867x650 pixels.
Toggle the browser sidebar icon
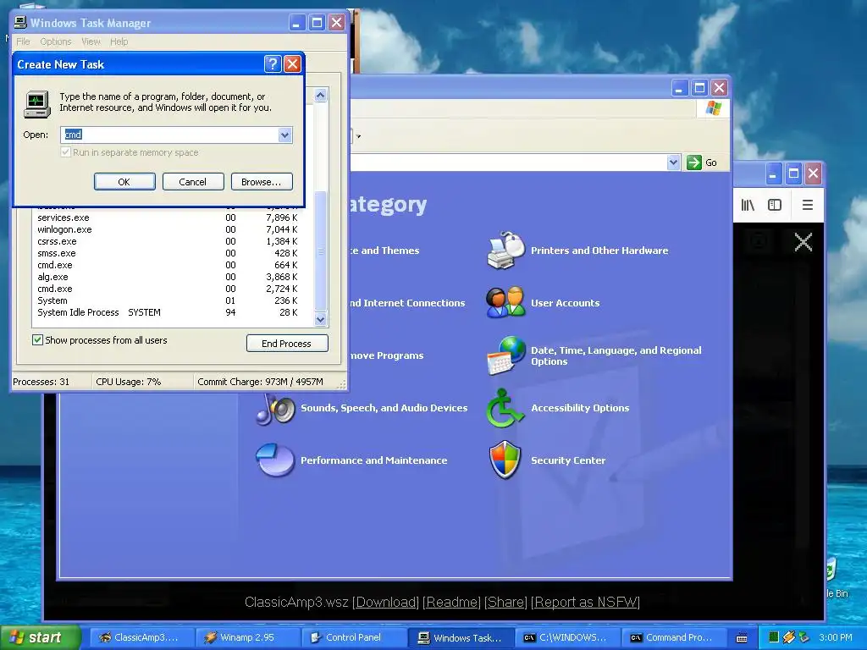775,205
